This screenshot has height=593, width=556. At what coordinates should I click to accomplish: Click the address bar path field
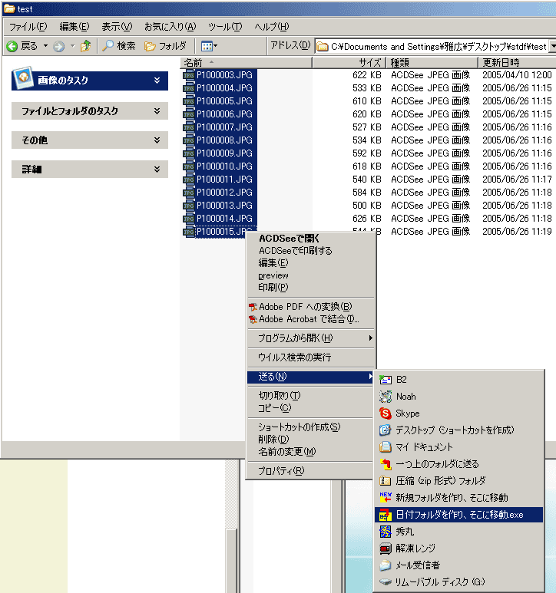pos(434,46)
